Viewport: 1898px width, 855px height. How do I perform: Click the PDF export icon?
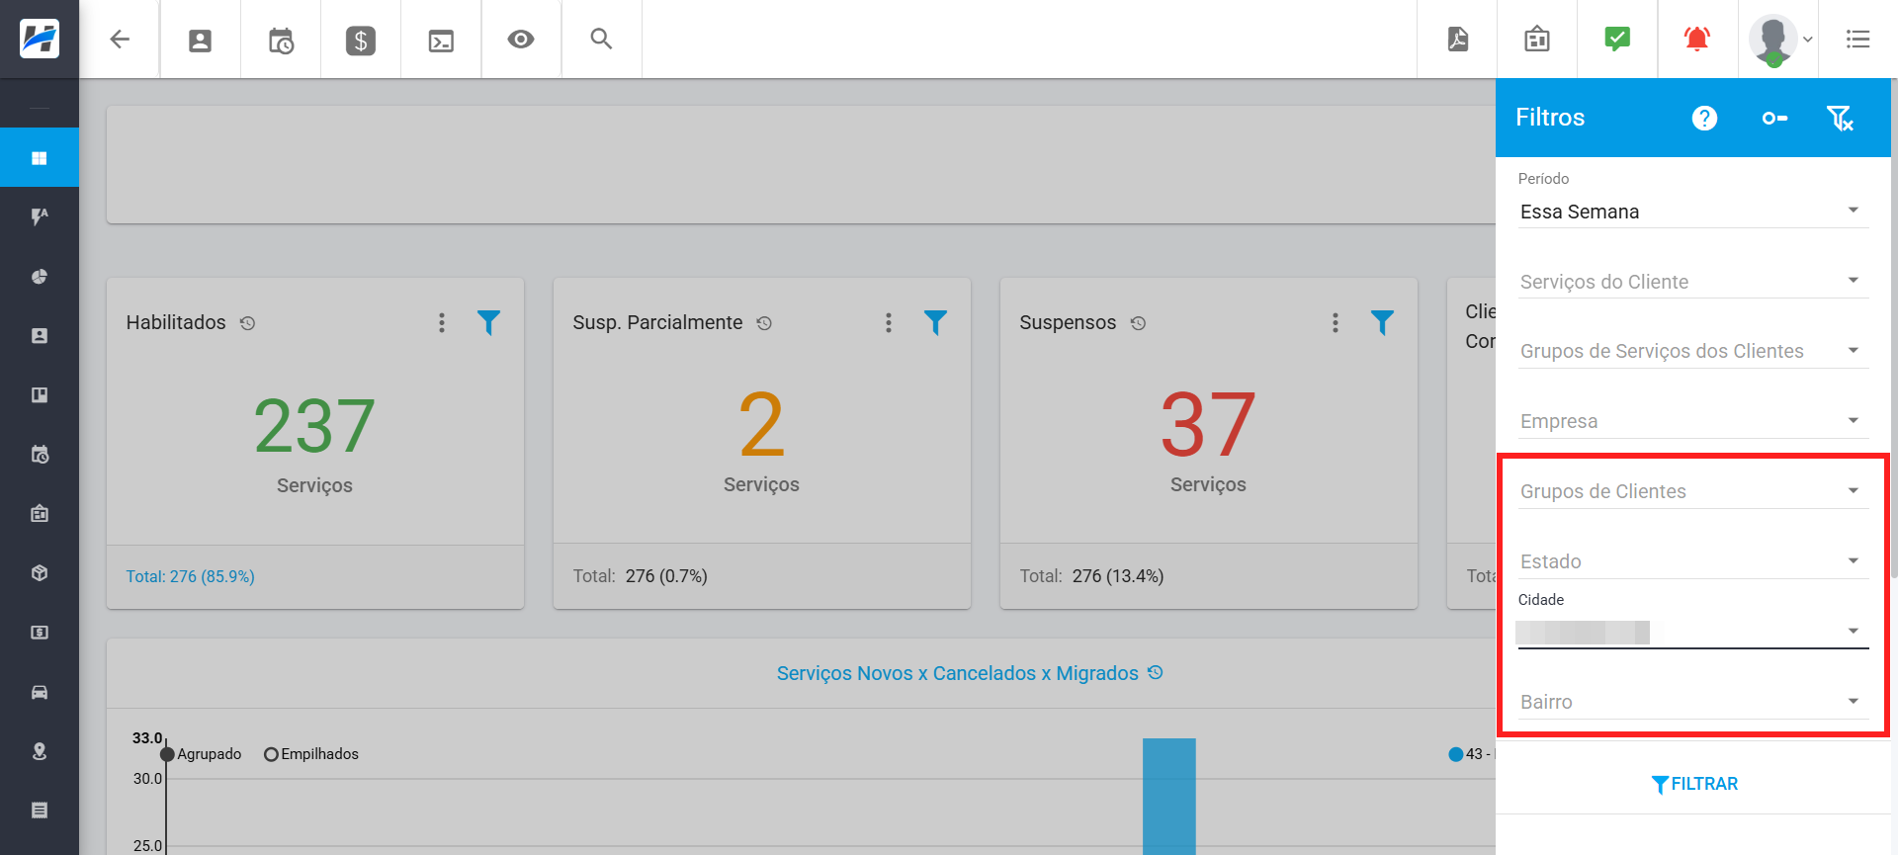[x=1458, y=39]
